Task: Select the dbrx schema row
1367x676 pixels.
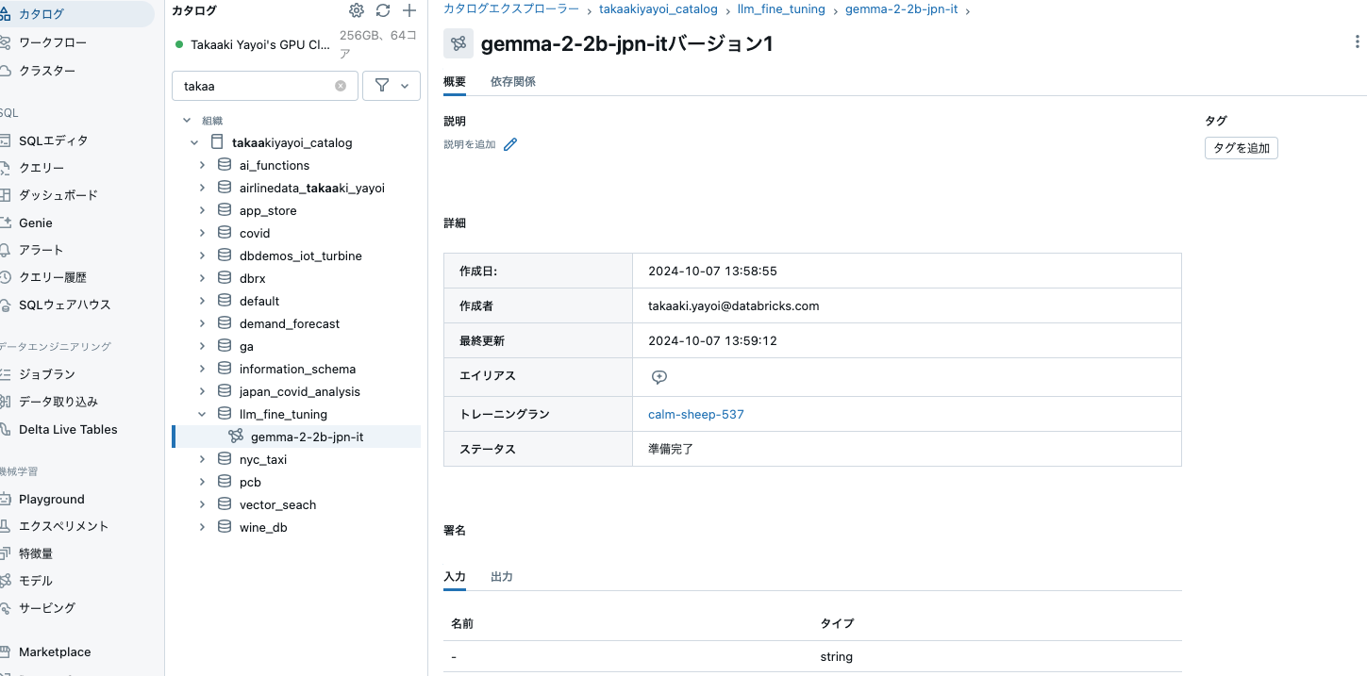Action: pos(296,278)
